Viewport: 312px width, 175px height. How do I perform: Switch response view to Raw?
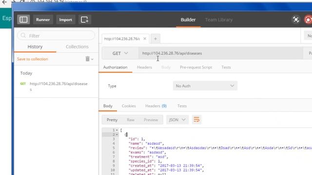click(x=131, y=120)
